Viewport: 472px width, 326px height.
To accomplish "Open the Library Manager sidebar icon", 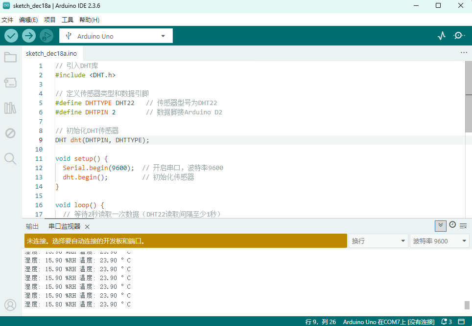I will [x=10, y=108].
